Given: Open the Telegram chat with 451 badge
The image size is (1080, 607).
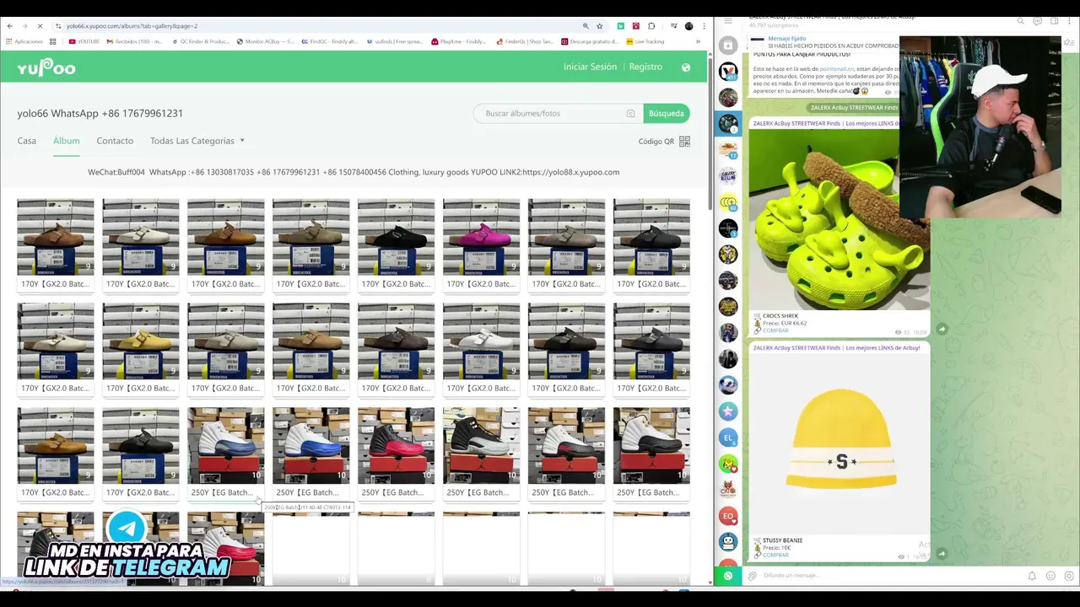Looking at the screenshot, I should tap(728, 72).
